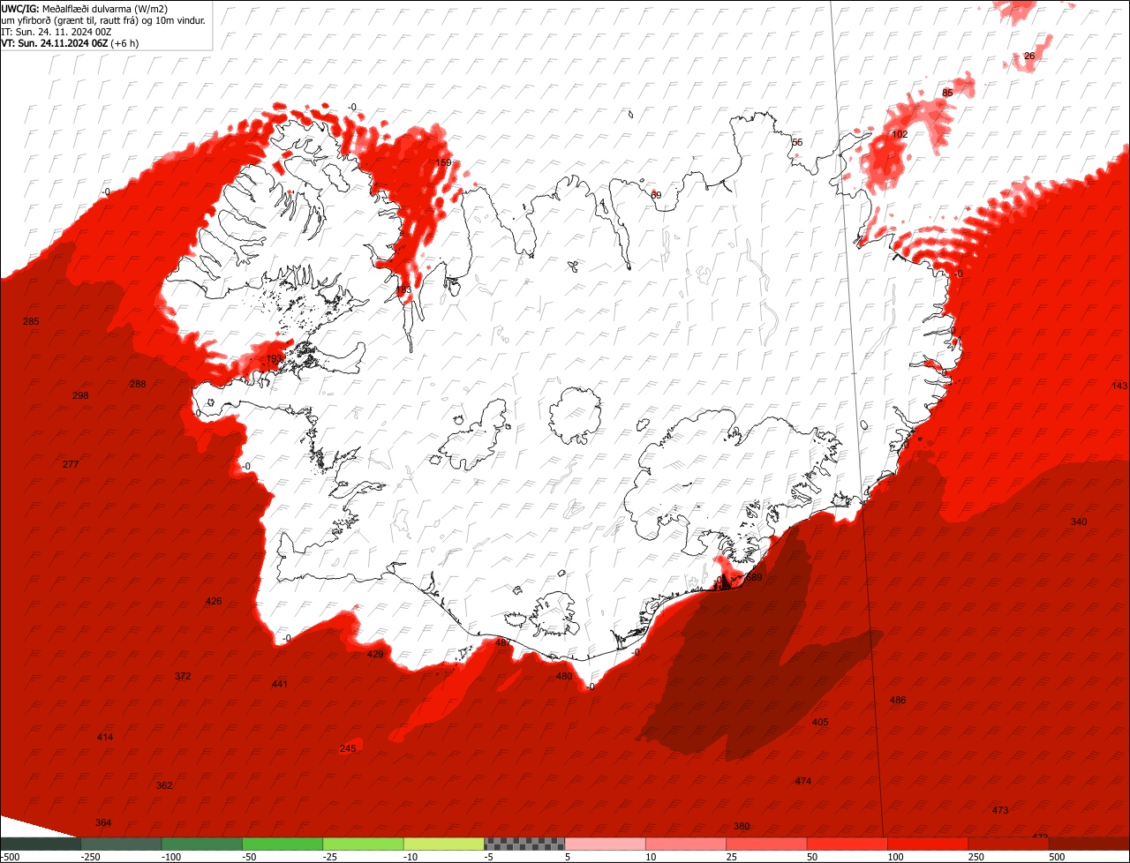This screenshot has width=1130, height=863.
Task: Click the map value "26" in the northeast
Action: coord(1029,56)
